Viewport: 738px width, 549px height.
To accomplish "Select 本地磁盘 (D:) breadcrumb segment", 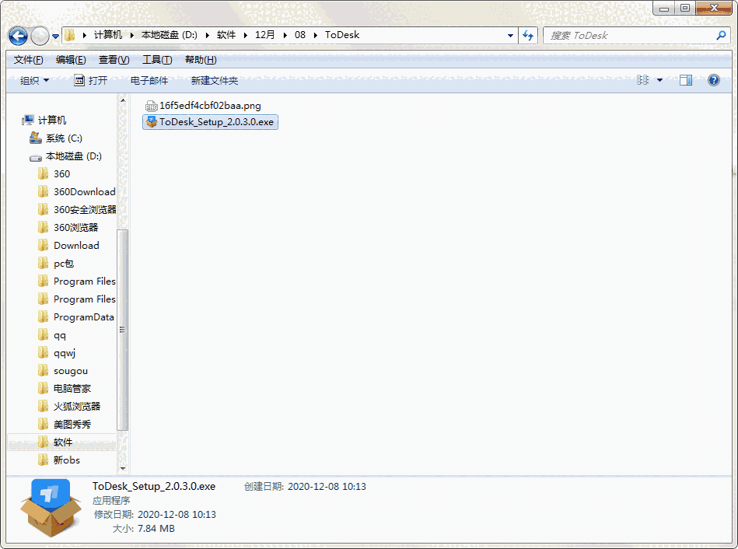I will pos(170,35).
